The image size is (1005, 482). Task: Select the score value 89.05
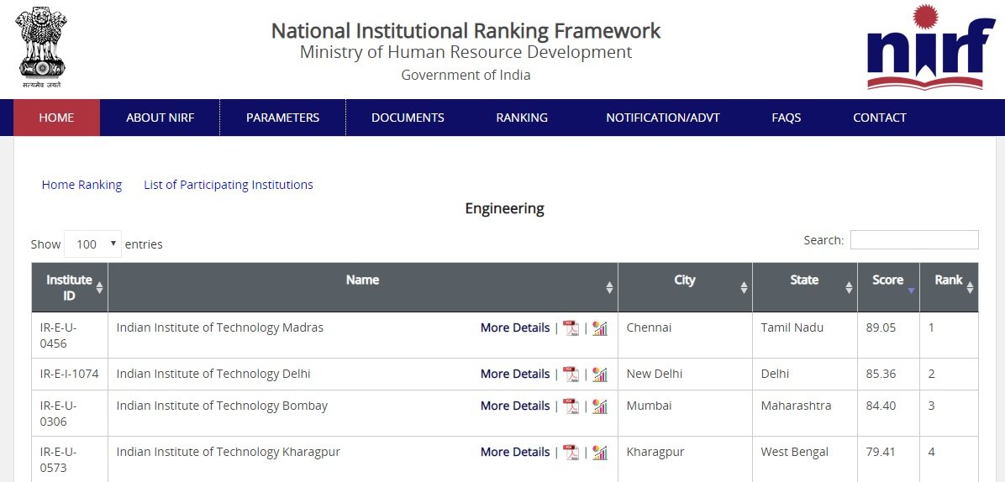click(x=881, y=327)
